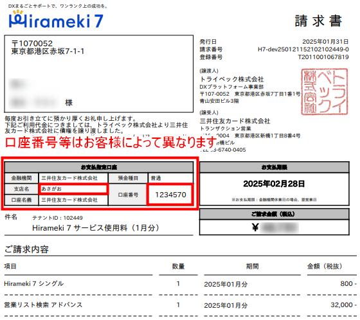Click the 件名 label
This screenshot has height=320, width=360.
tap(11, 217)
